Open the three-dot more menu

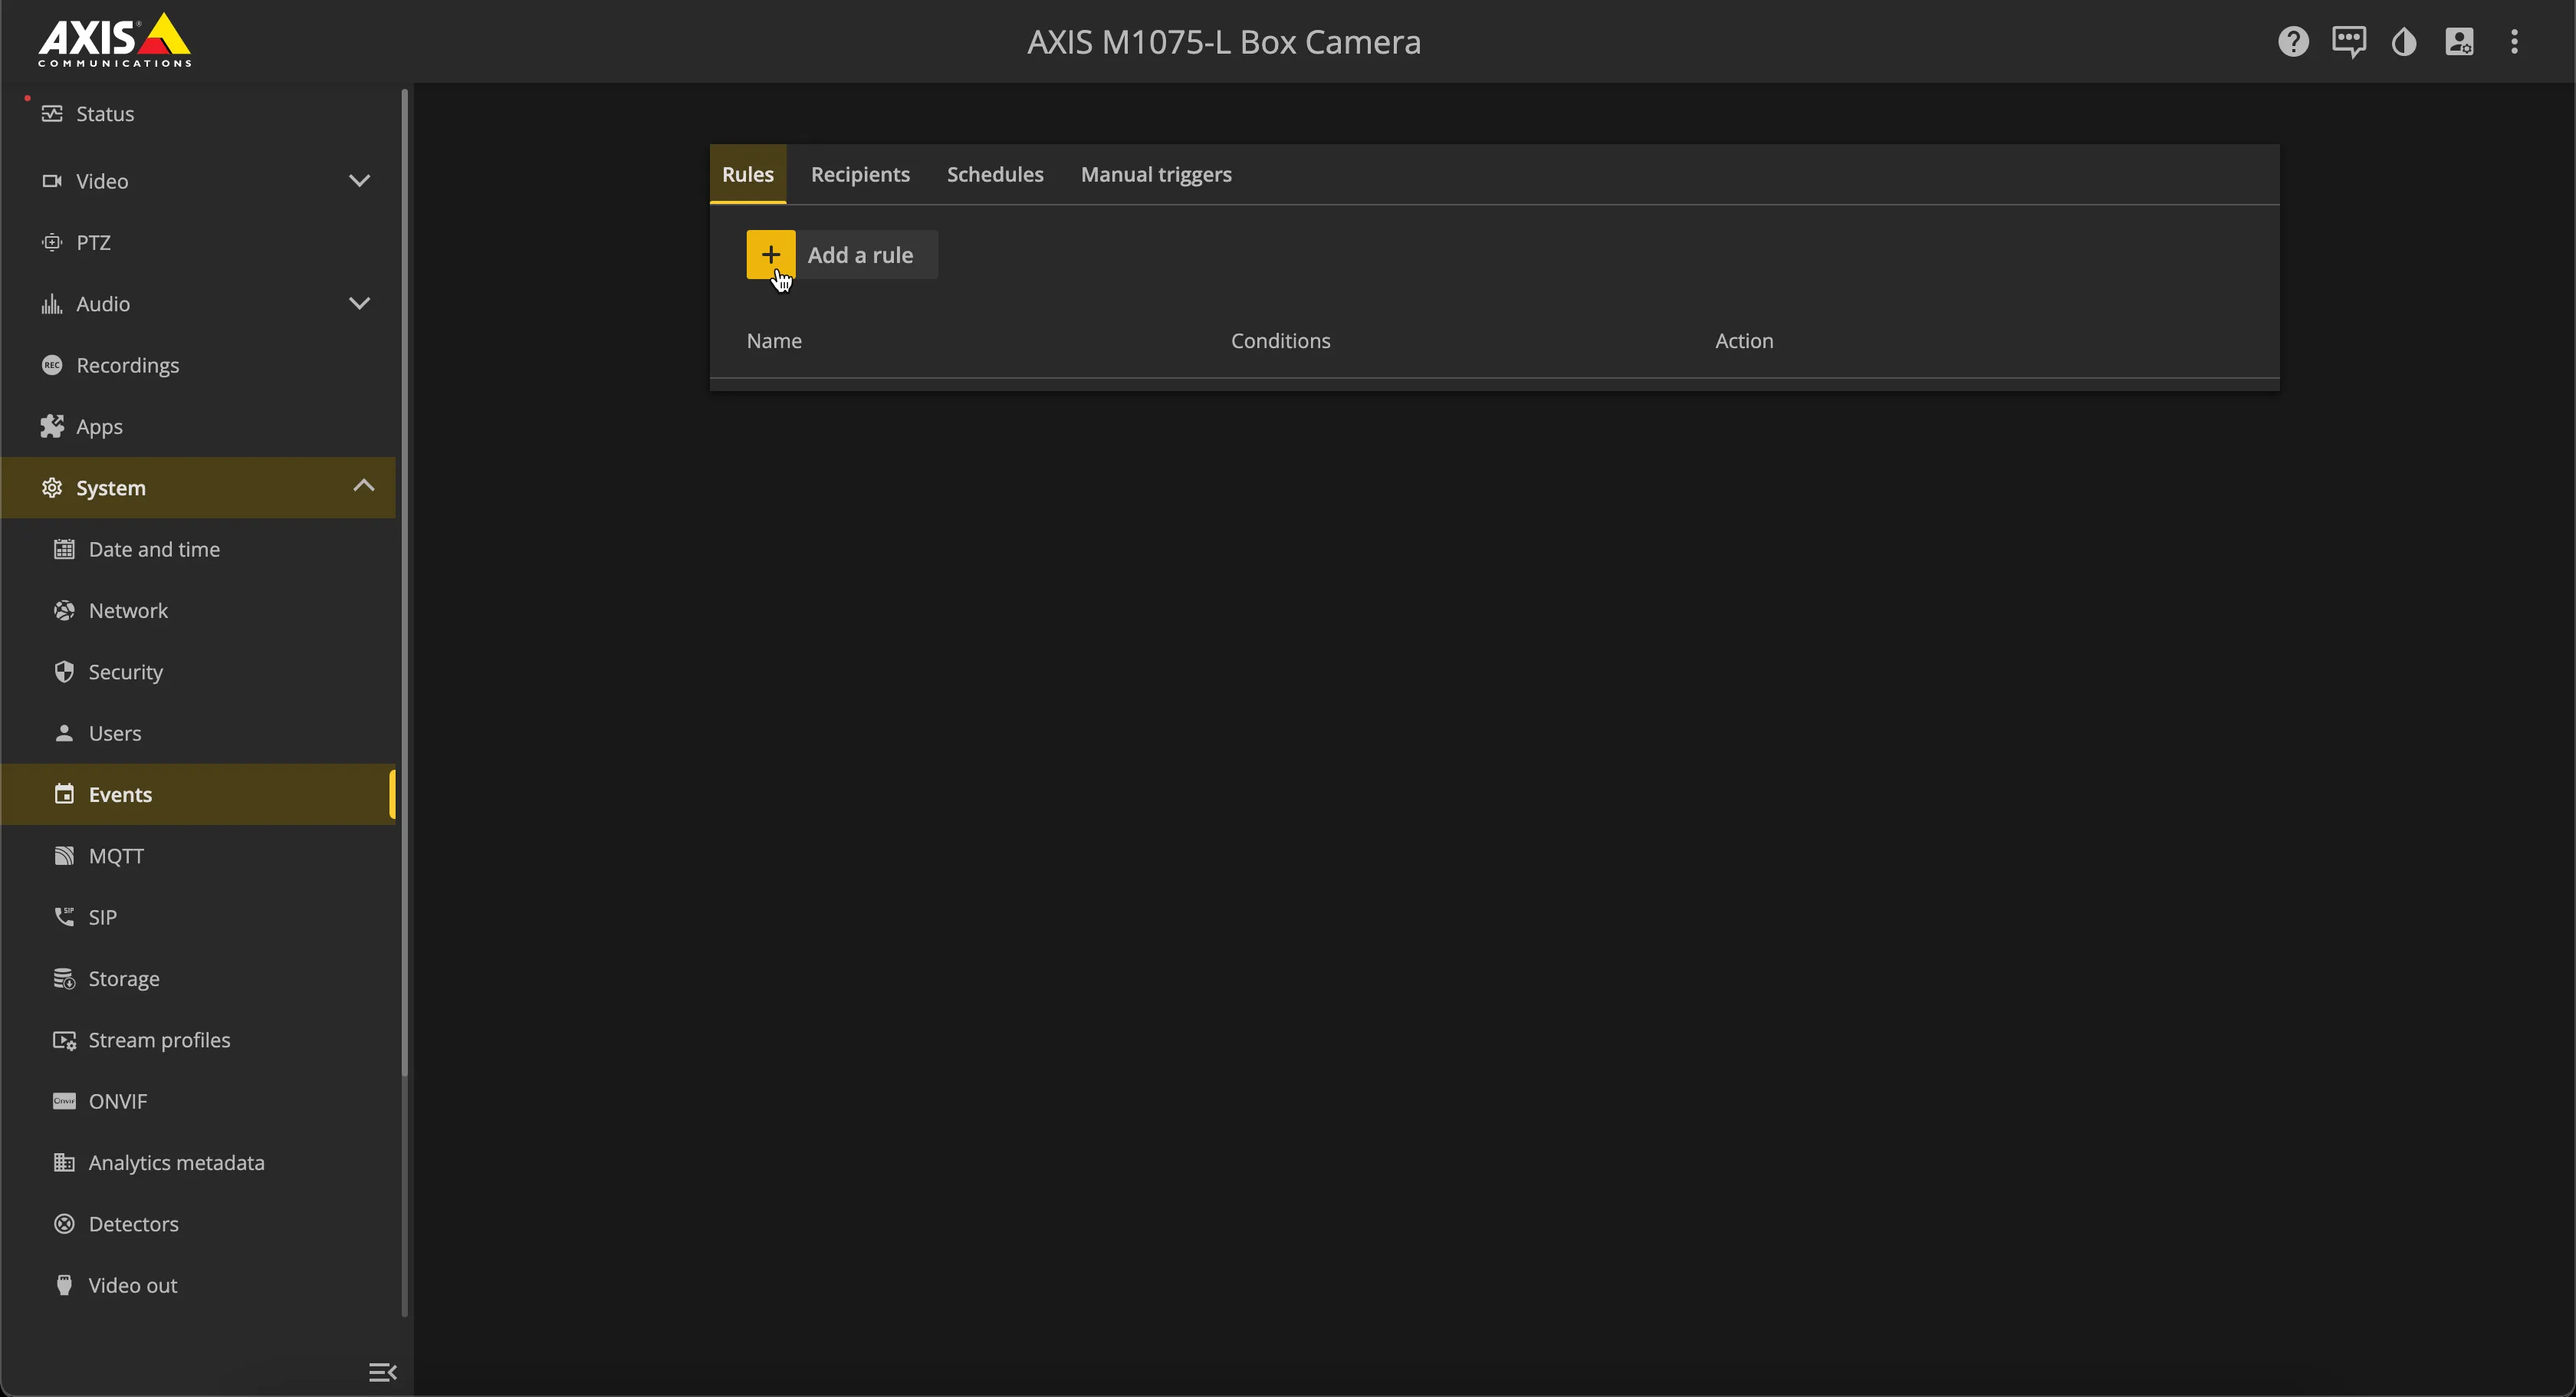pos(2514,42)
